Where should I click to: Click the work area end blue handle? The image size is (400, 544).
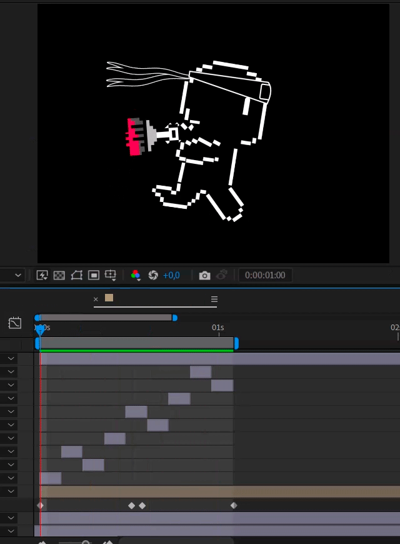click(x=236, y=343)
